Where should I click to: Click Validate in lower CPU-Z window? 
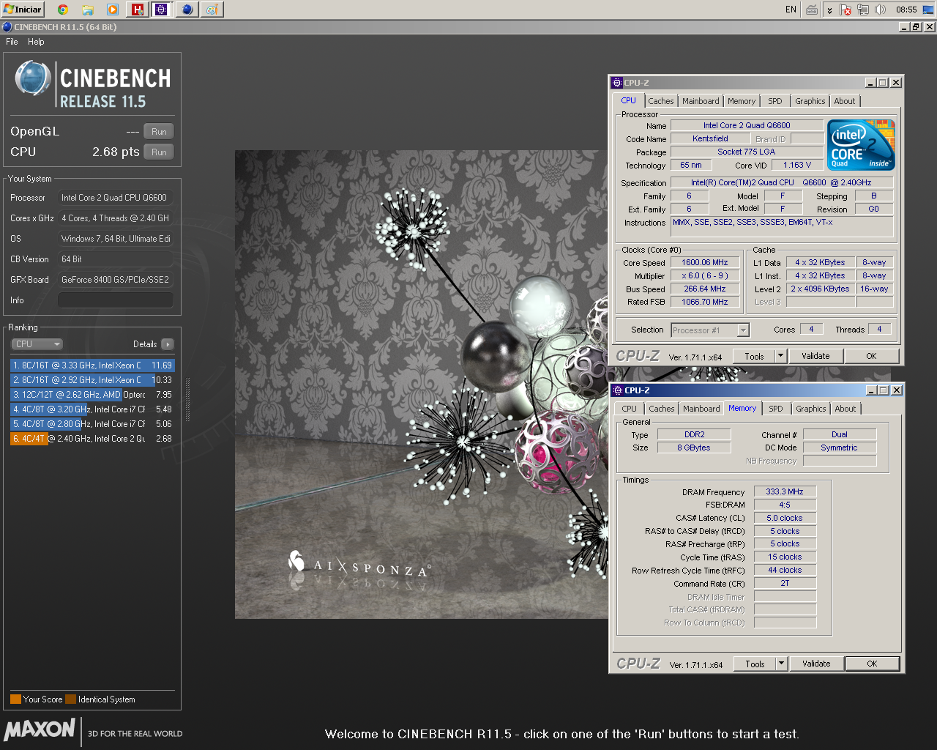[x=816, y=664]
